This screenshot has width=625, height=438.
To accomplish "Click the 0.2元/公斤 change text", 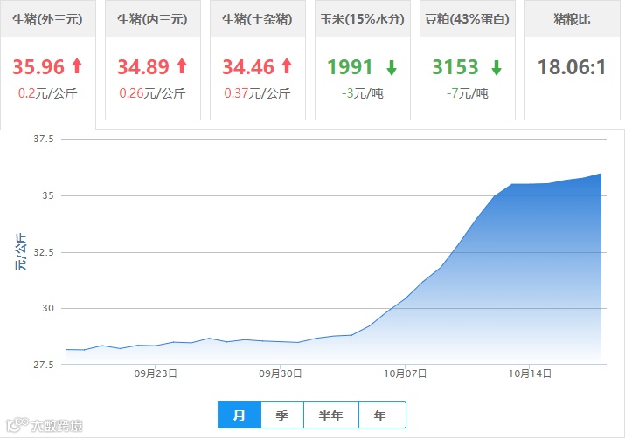I will [47, 93].
